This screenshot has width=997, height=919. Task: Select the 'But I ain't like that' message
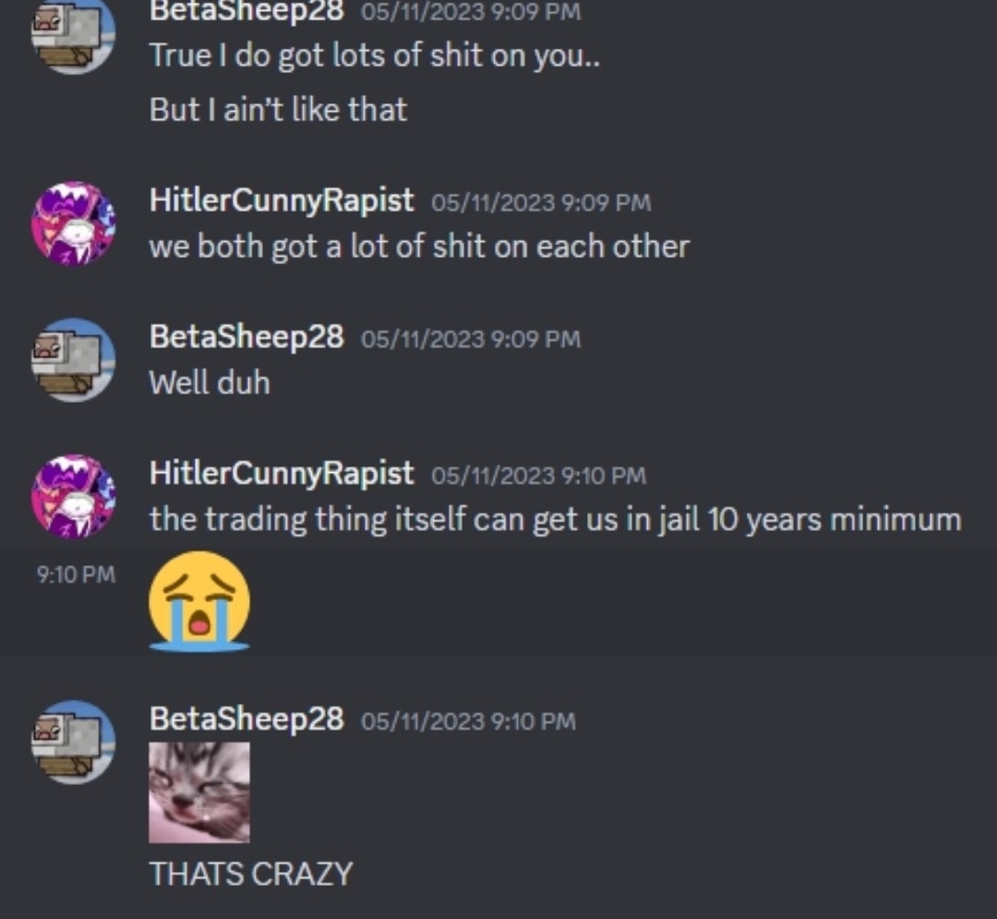click(x=278, y=109)
